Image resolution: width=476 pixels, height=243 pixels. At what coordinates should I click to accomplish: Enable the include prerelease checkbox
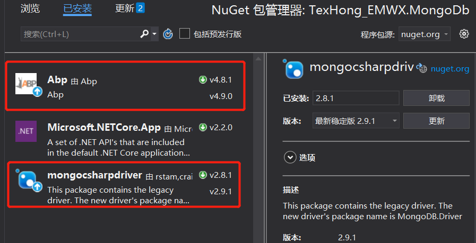(185, 34)
